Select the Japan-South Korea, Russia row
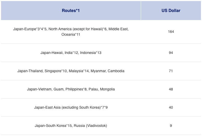This screenshot has height=136, width=202. click(x=71, y=126)
